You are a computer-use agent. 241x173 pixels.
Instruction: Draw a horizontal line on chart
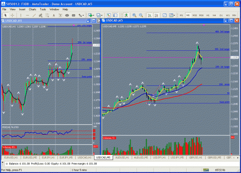tap(27, 15)
